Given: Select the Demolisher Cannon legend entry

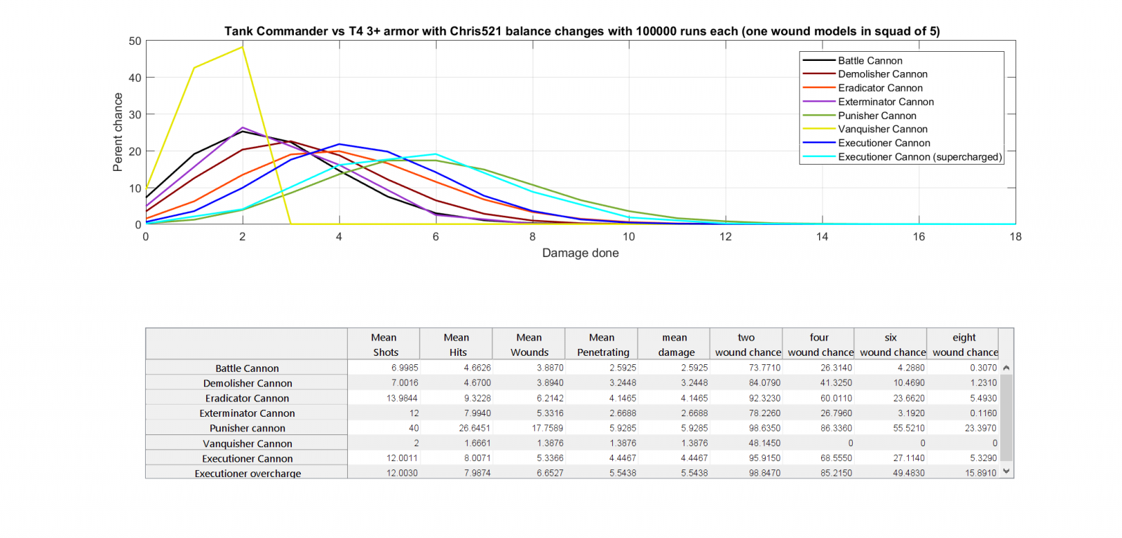Looking at the screenshot, I should coord(882,74).
